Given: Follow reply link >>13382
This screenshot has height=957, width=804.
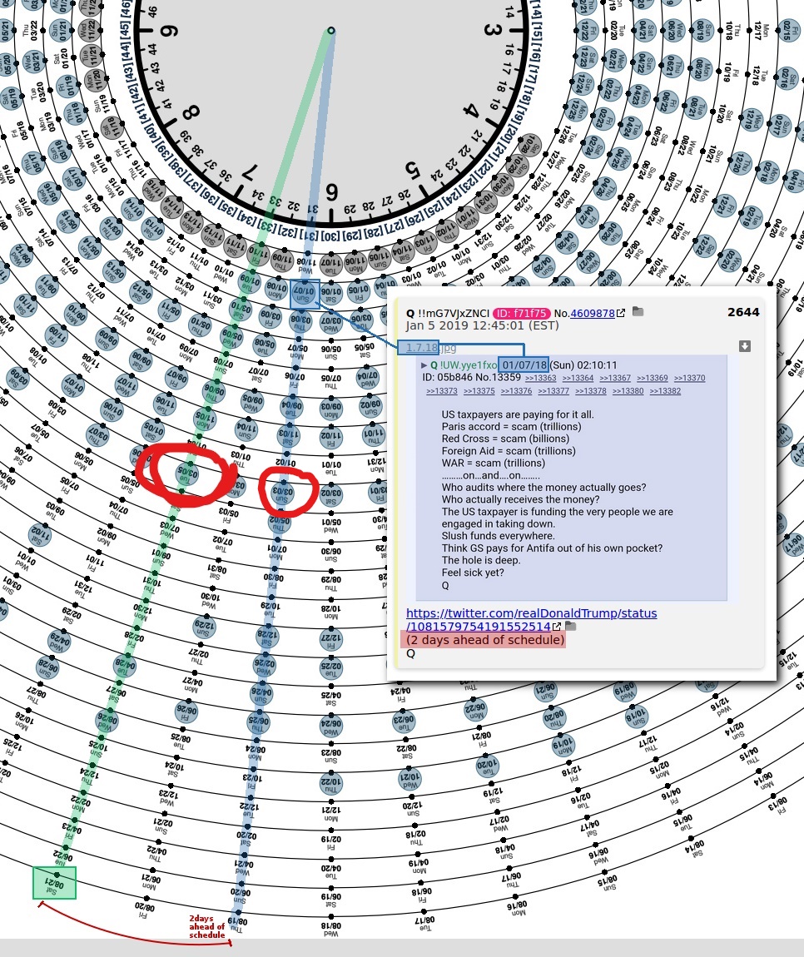Looking at the screenshot, I should click(x=665, y=391).
